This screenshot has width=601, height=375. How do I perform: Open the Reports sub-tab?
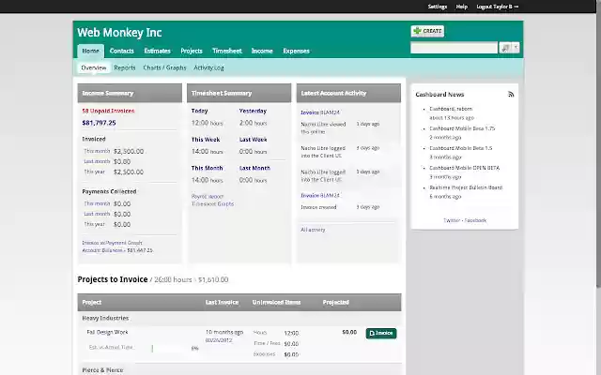125,67
